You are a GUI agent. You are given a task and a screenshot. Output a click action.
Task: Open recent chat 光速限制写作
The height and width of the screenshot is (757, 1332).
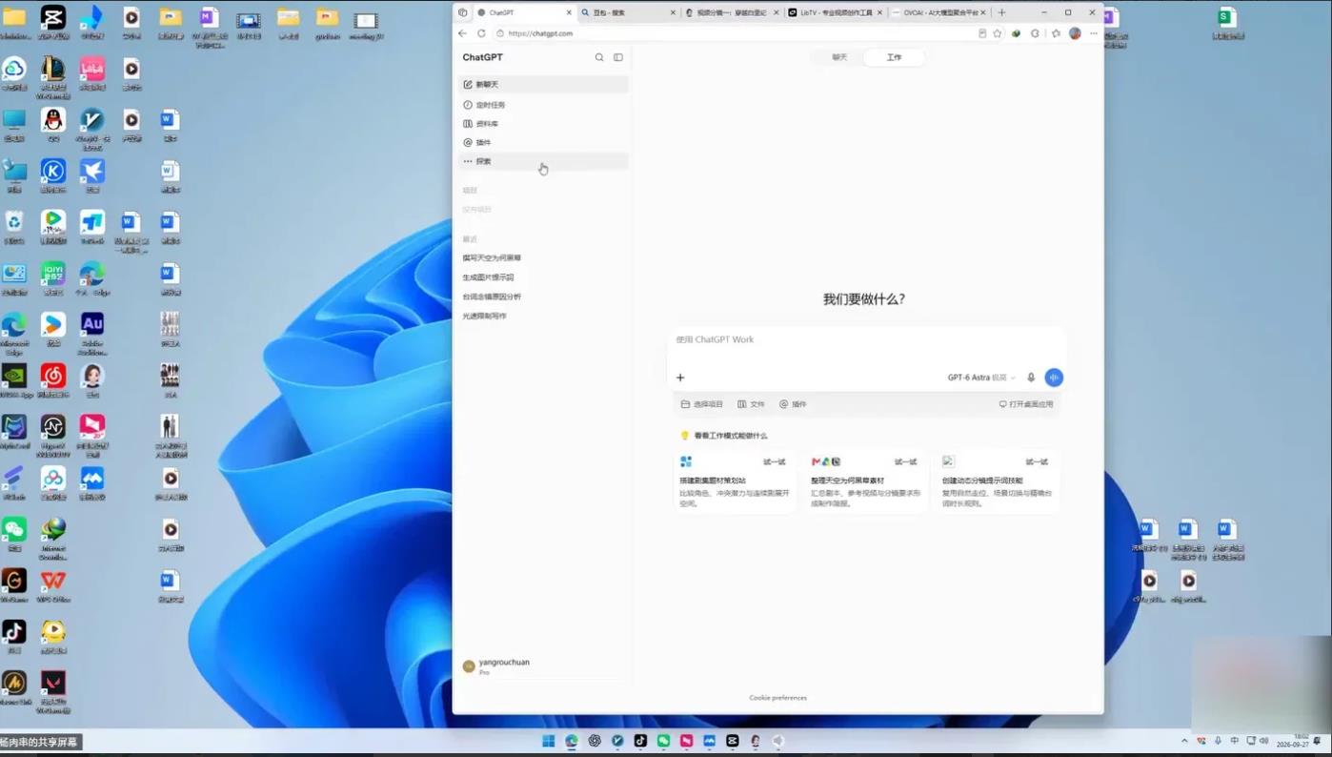(x=484, y=317)
